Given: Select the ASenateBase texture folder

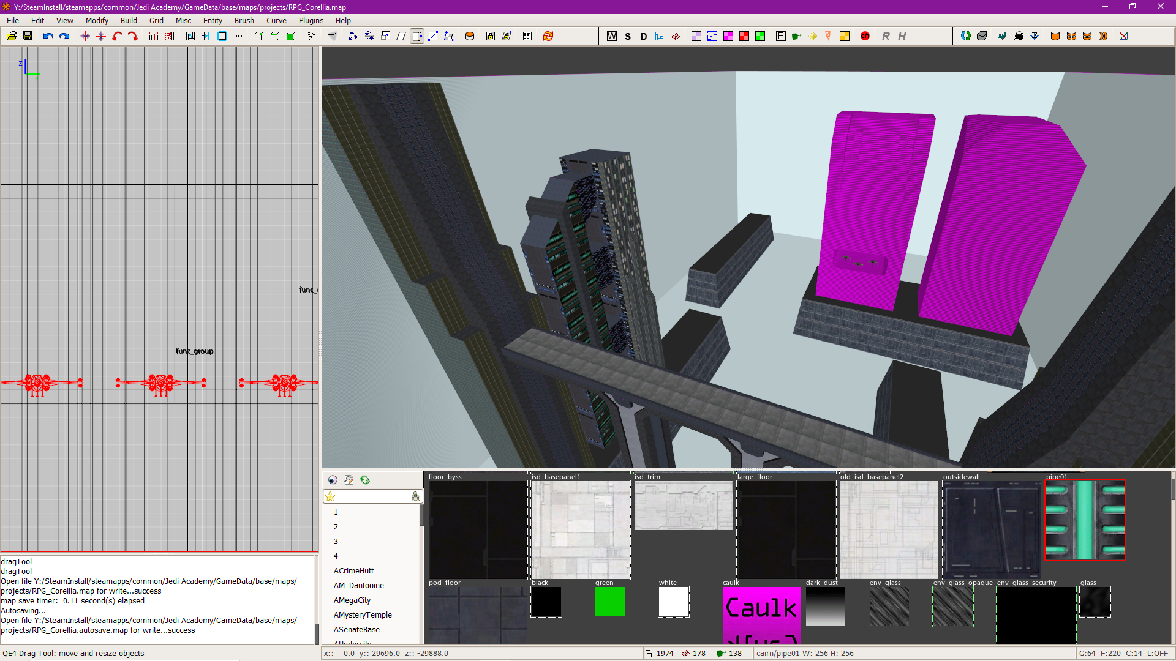Looking at the screenshot, I should pos(356,629).
